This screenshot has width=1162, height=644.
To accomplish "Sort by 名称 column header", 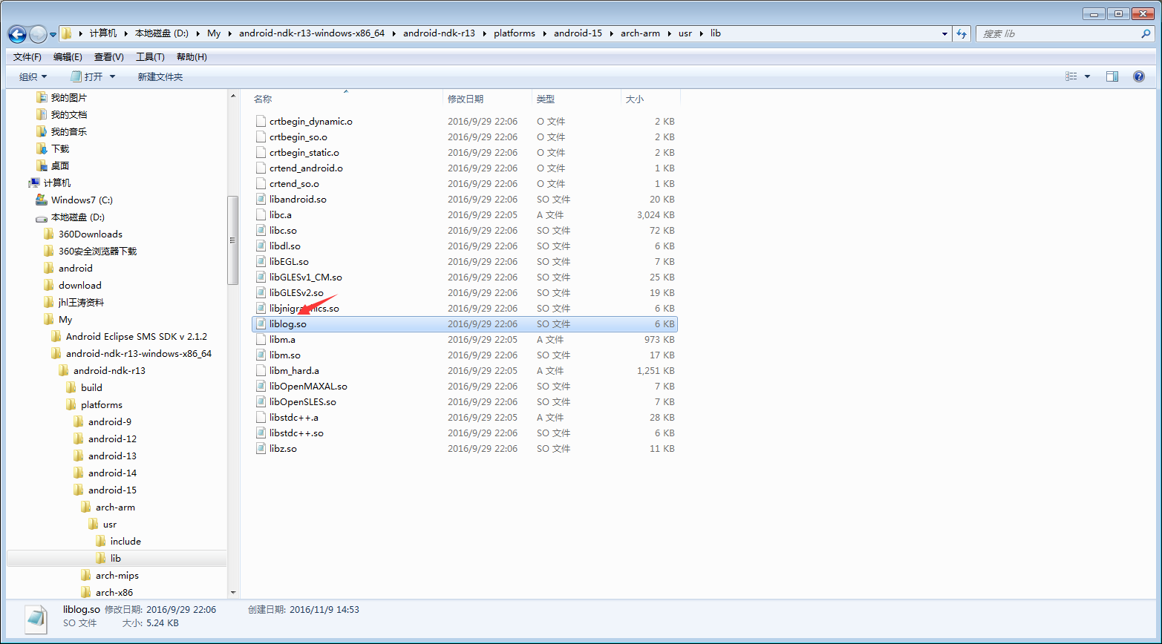I will pyautogui.click(x=263, y=99).
